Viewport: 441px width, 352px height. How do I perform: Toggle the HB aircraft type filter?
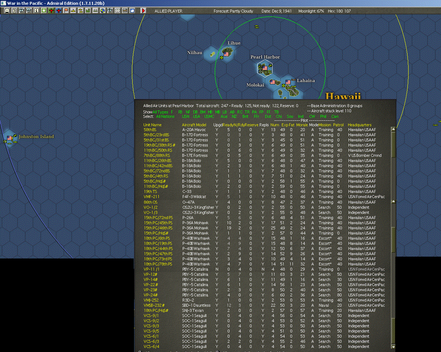tap(210, 112)
